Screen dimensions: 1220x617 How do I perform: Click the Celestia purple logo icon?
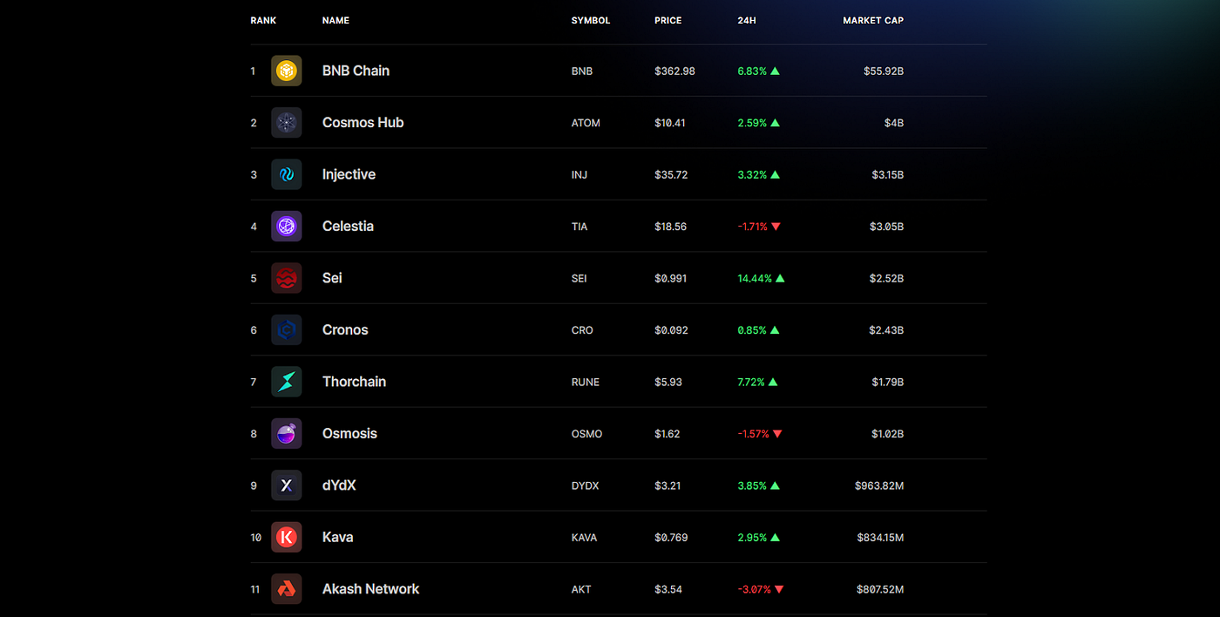(286, 227)
